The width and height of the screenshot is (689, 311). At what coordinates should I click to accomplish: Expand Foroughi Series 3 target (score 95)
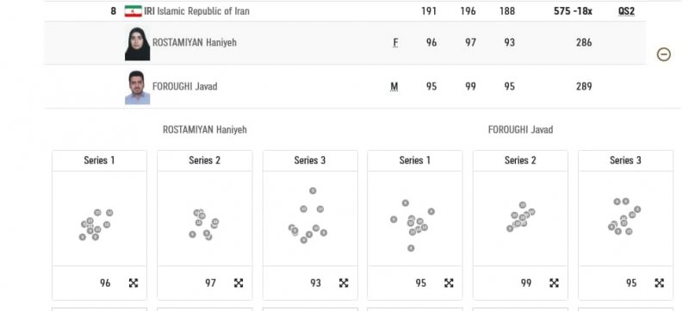pos(659,283)
